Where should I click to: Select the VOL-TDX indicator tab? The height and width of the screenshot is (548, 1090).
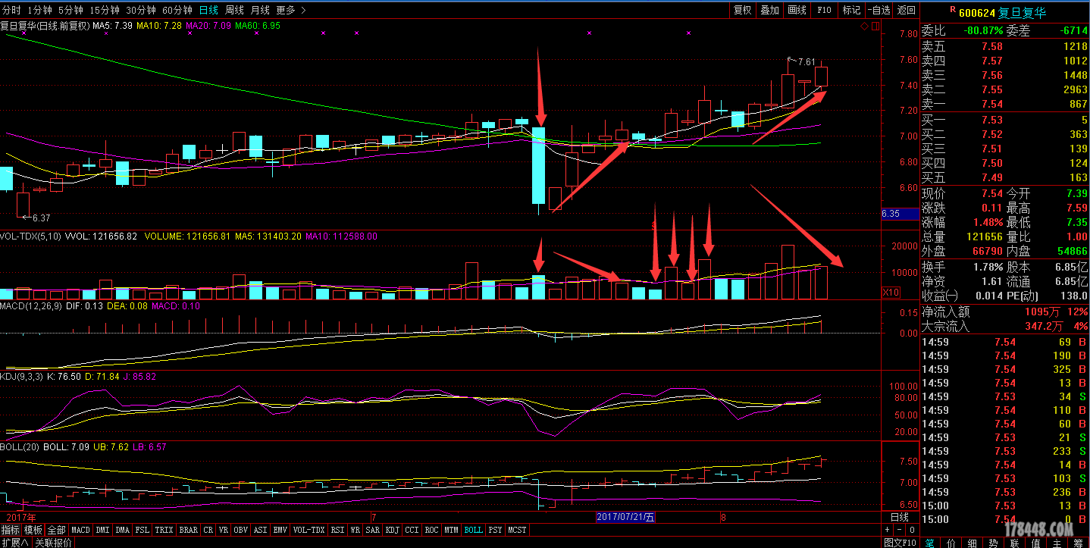[309, 530]
